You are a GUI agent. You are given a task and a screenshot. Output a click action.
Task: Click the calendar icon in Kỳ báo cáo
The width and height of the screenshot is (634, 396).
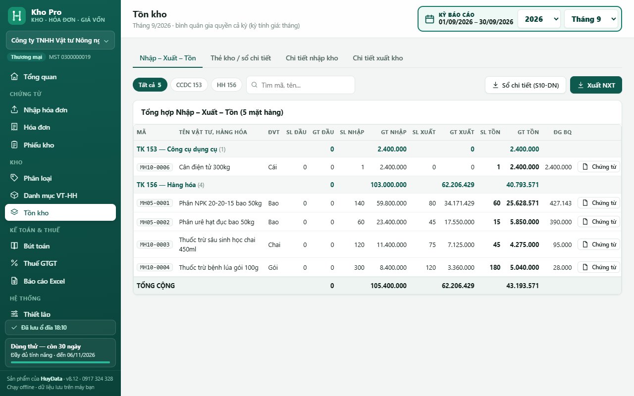point(430,19)
